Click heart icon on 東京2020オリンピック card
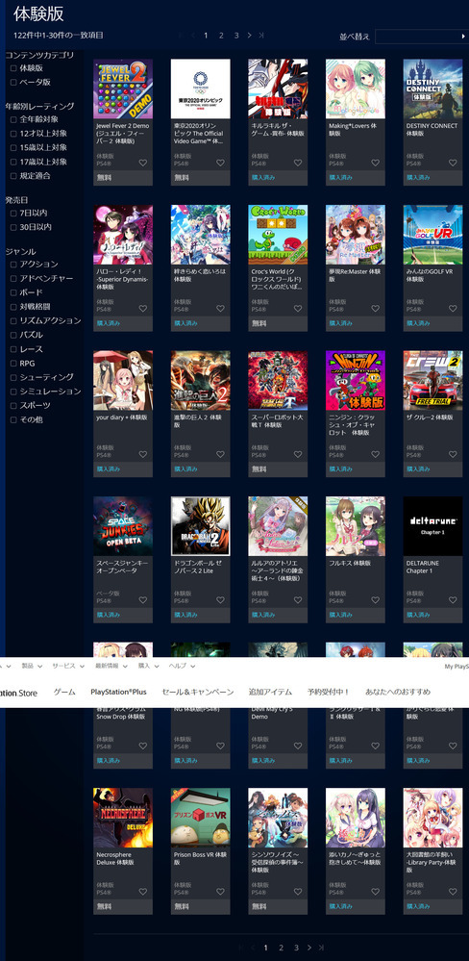Screen dimensions: 469x961 click(x=220, y=163)
